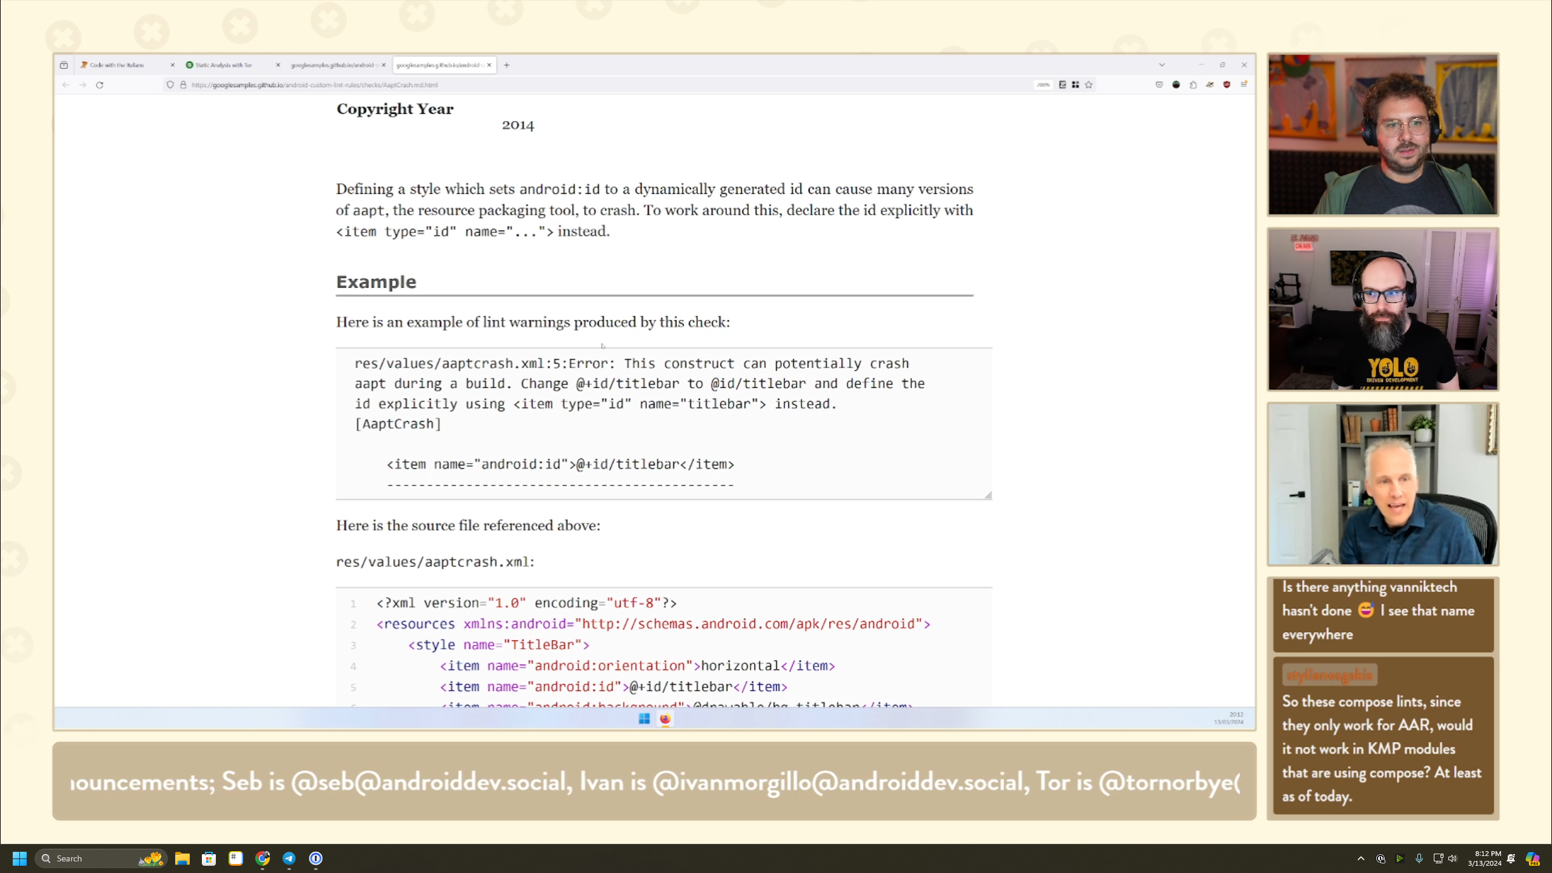Close the Static Analysis with Tor tab
The image size is (1552, 873).
pos(278,65)
